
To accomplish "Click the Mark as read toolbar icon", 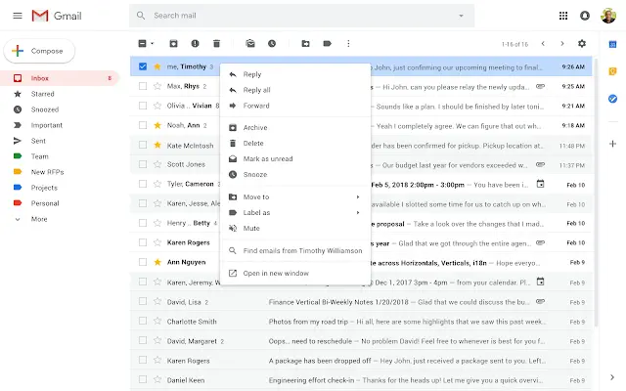I will coord(250,43).
